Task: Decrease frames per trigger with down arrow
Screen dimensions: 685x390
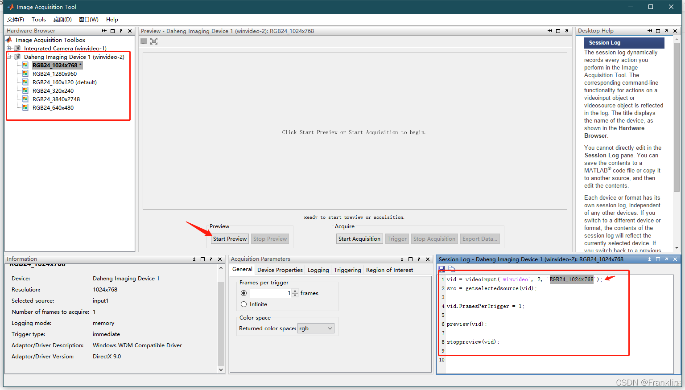Action: pyautogui.click(x=295, y=295)
